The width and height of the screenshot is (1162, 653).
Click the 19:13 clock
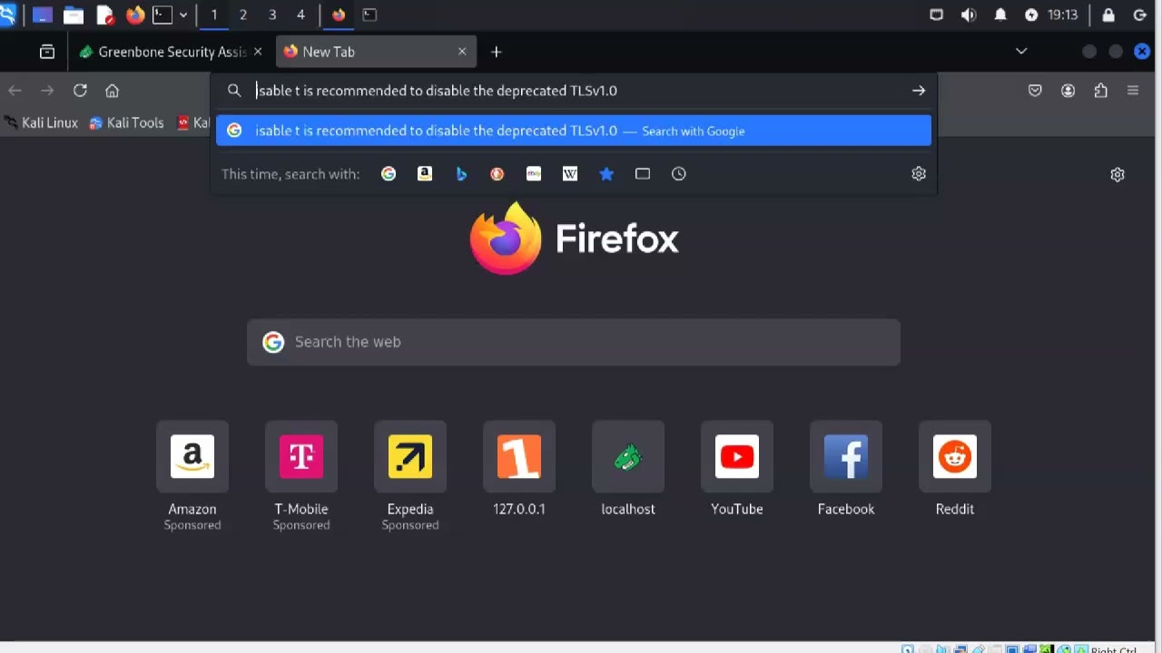tap(1062, 15)
